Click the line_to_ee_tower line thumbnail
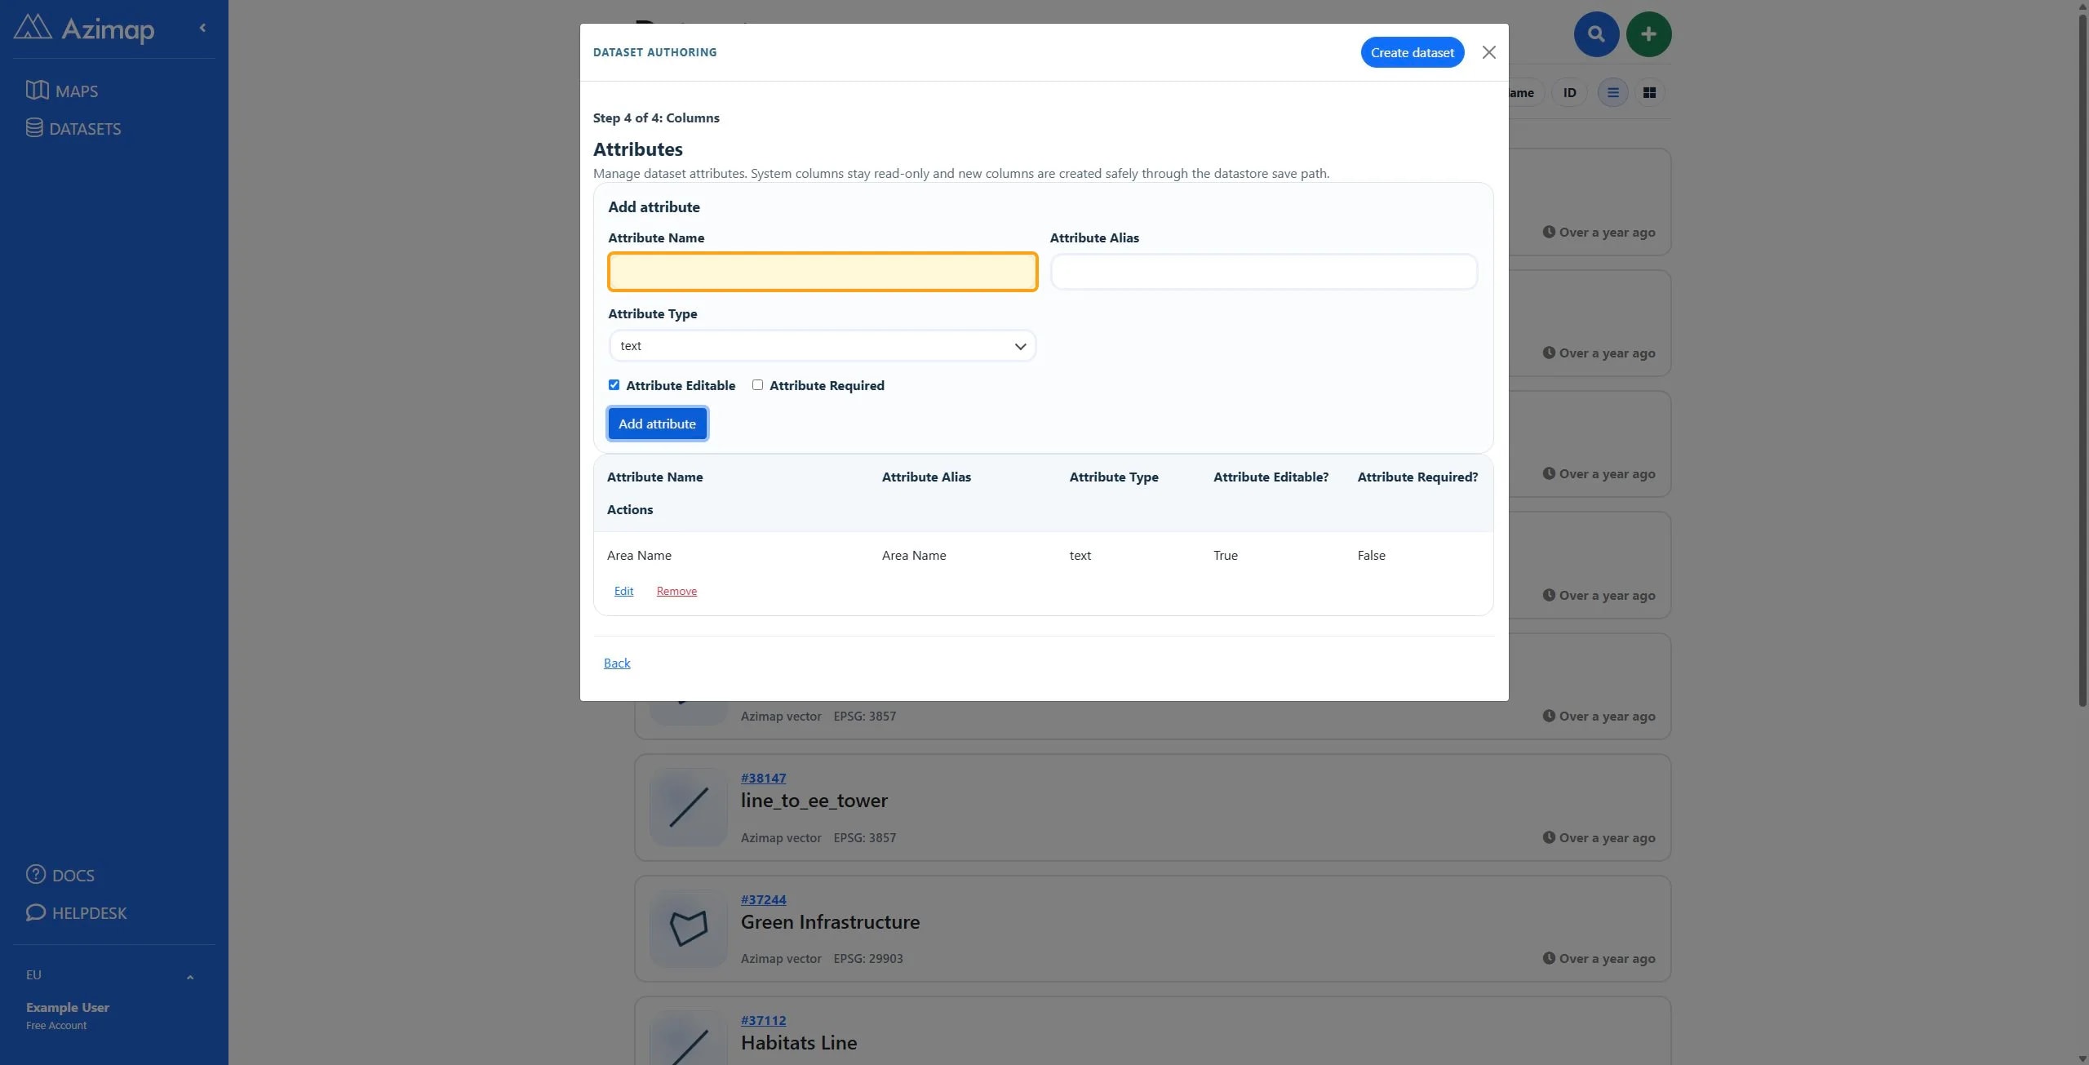This screenshot has height=1065, width=2089. tap(688, 807)
